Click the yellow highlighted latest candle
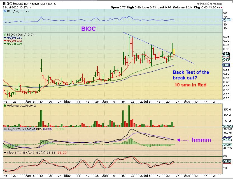This screenshot has height=179, width=233. tap(174, 52)
